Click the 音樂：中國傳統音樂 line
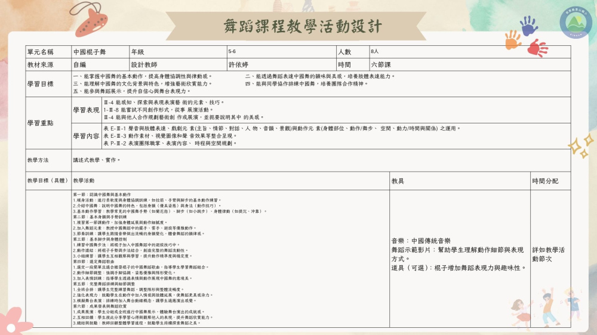Screen dimensions: 597x335 click(x=421, y=241)
